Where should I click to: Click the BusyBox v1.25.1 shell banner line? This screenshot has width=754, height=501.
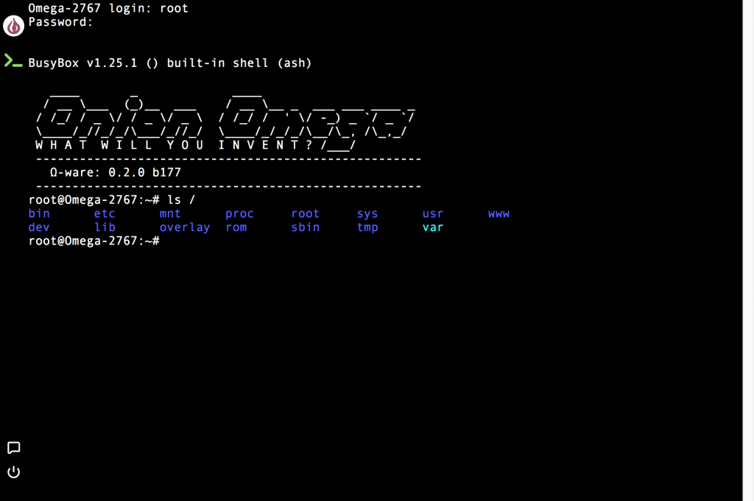[170, 63]
